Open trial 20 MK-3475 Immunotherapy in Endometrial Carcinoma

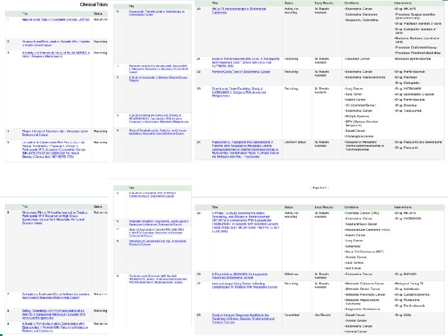click(x=239, y=11)
